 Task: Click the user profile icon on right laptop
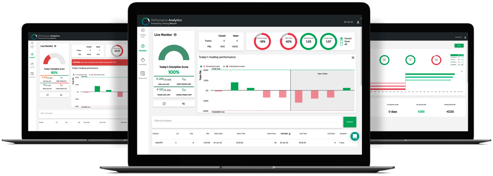(x=465, y=37)
